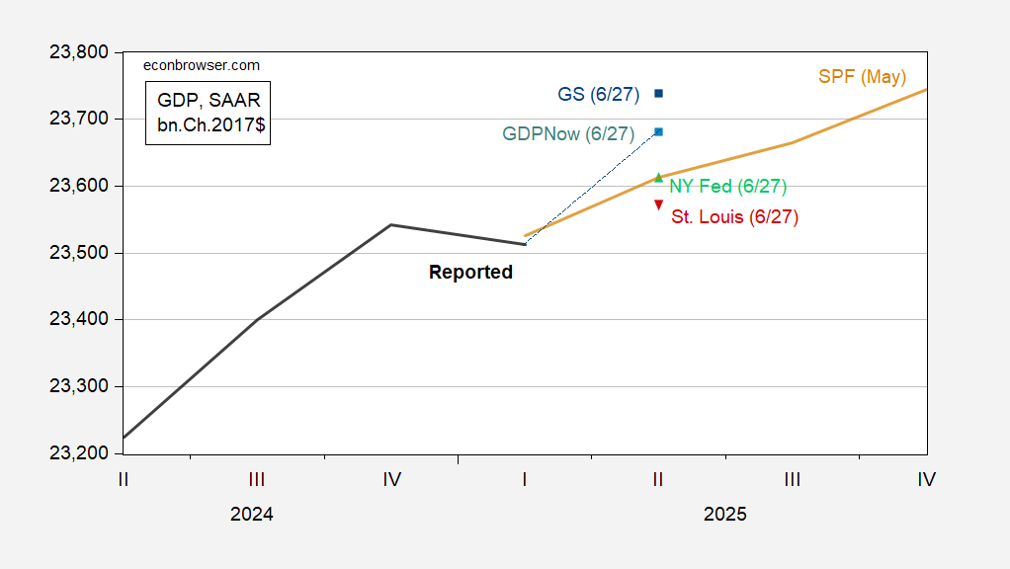Select the GS (6/27) label
This screenshot has height=569, width=1010.
599,94
